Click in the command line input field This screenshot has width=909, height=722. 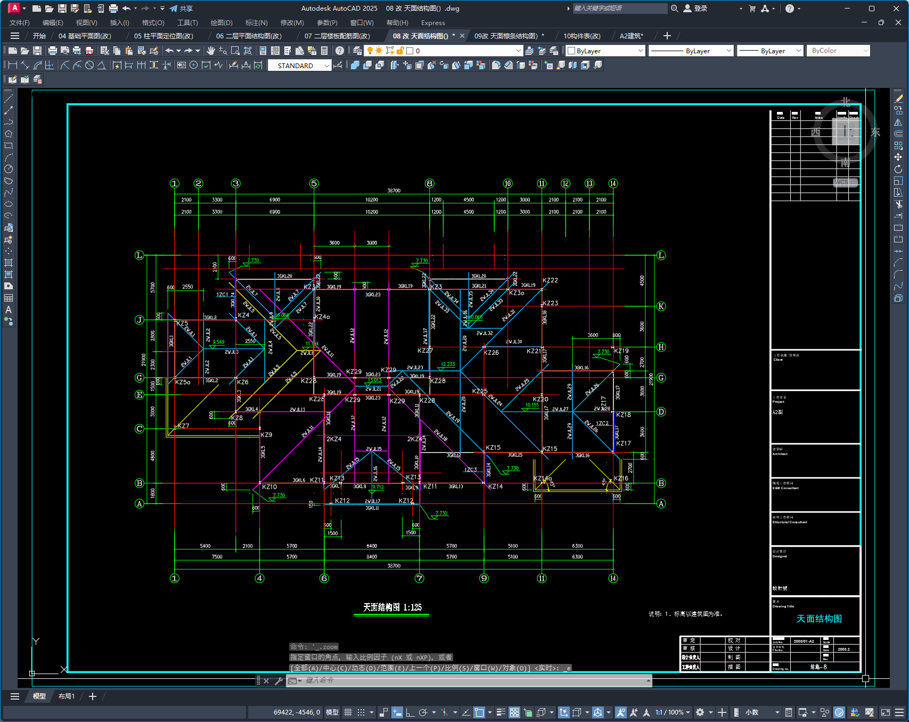[469, 680]
